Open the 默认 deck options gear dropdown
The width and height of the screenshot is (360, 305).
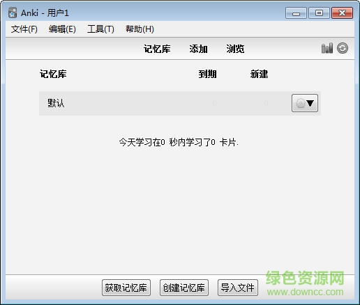coord(305,103)
